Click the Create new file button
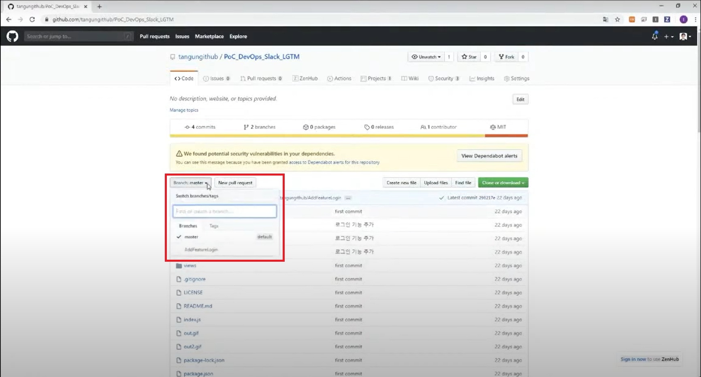The width and height of the screenshot is (701, 377). [401, 183]
